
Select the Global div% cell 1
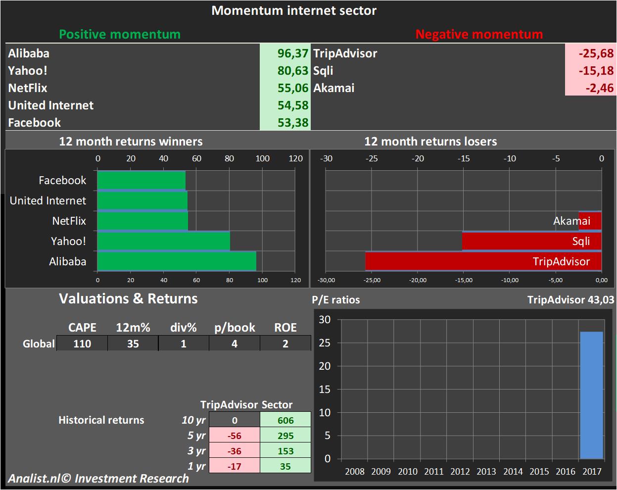click(x=184, y=343)
